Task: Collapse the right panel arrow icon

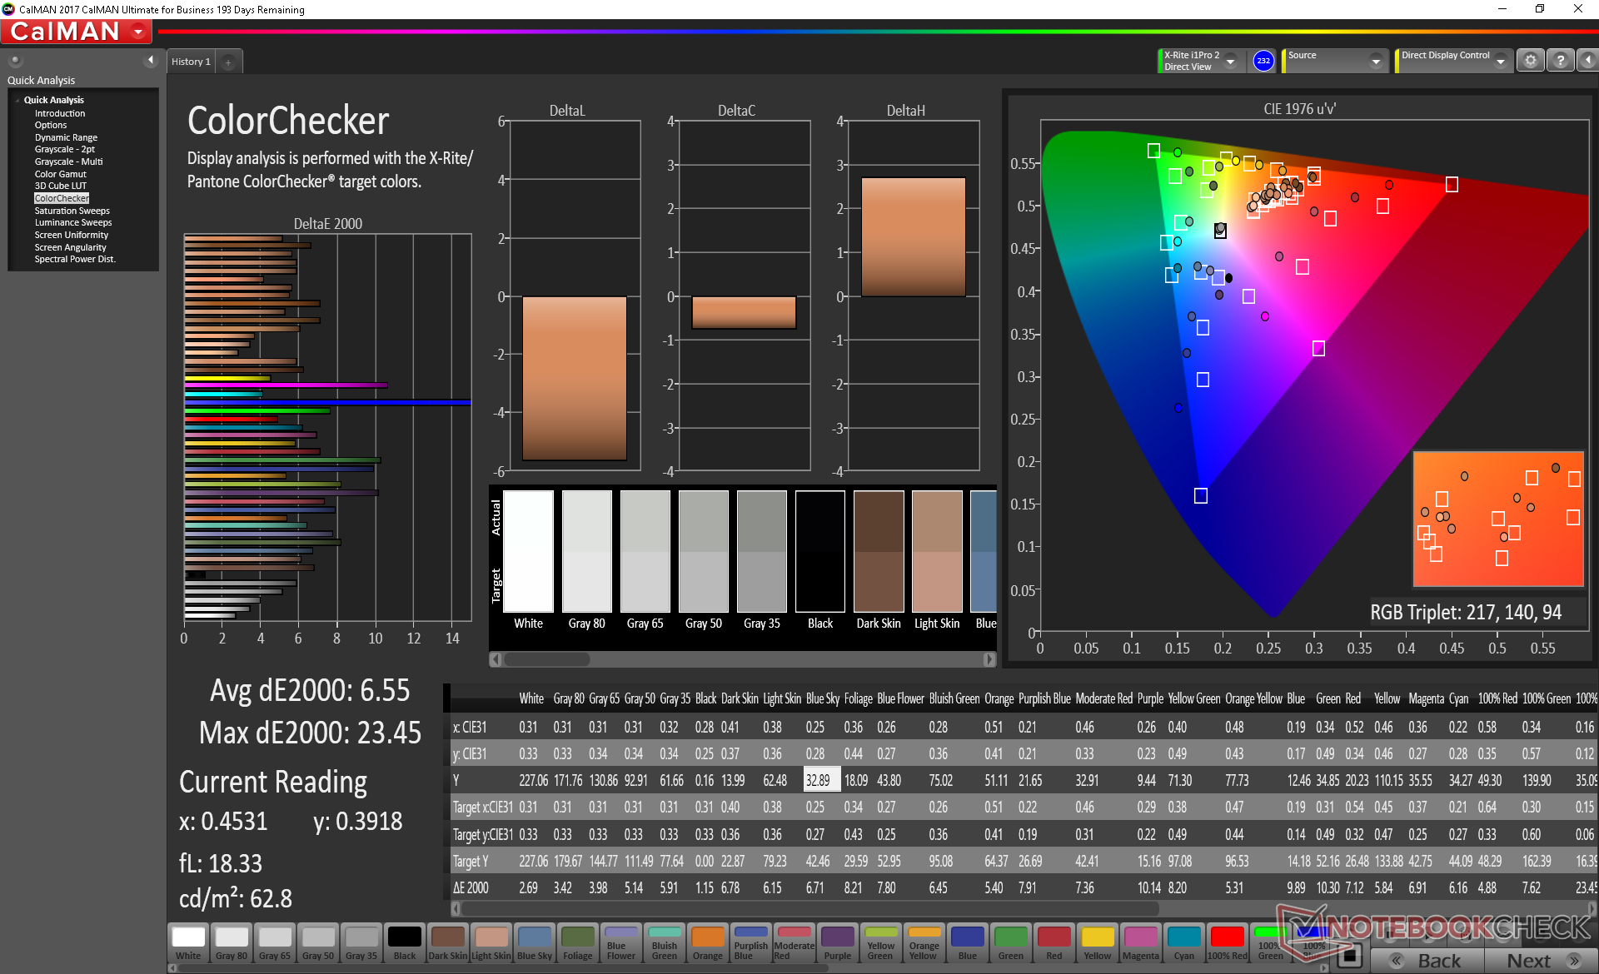Action: click(x=1587, y=61)
